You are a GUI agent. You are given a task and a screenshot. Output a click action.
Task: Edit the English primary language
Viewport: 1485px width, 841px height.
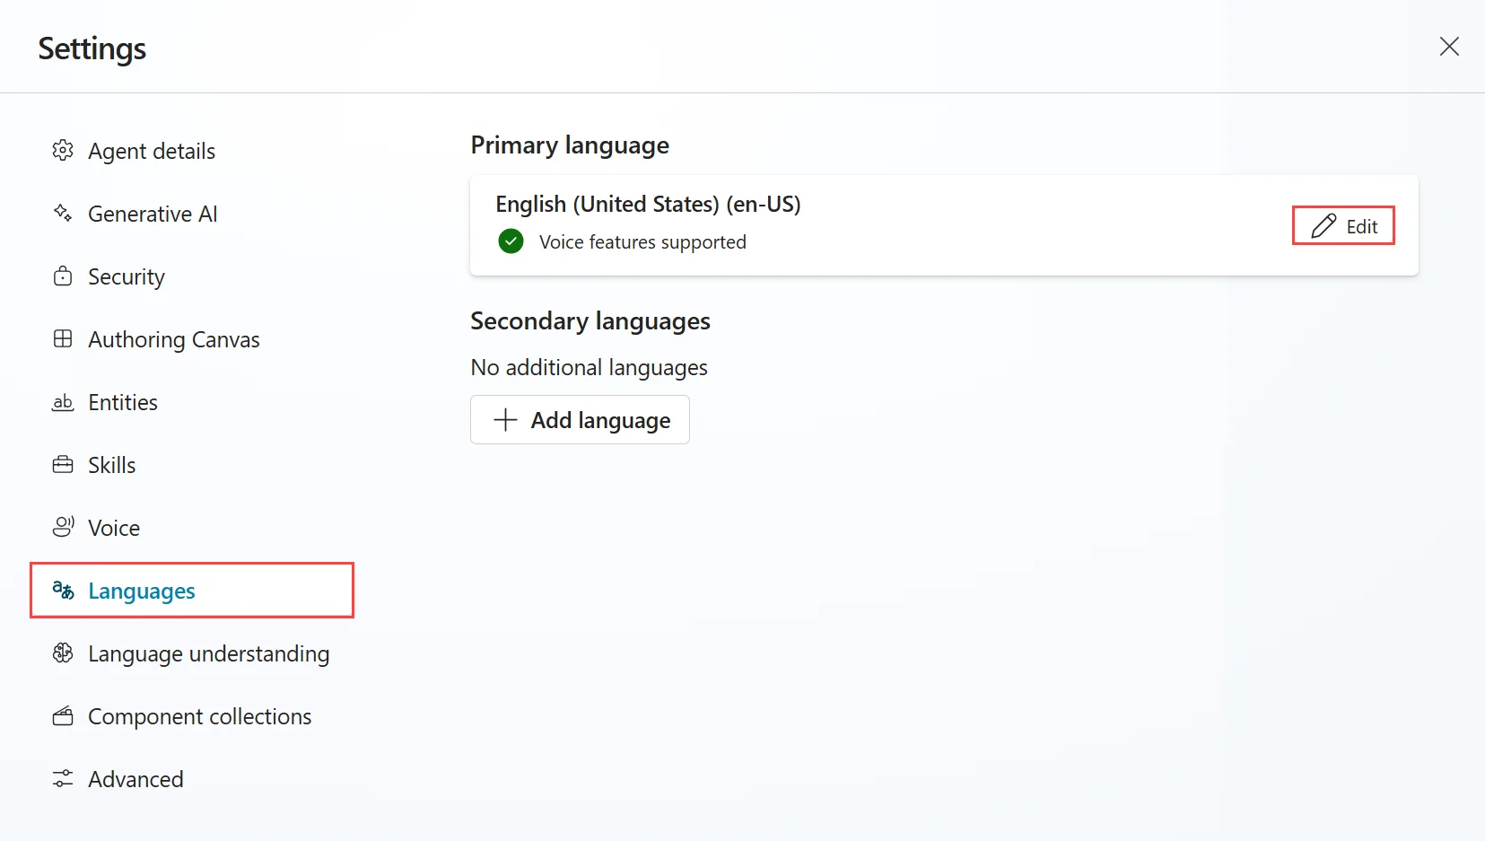click(1342, 226)
